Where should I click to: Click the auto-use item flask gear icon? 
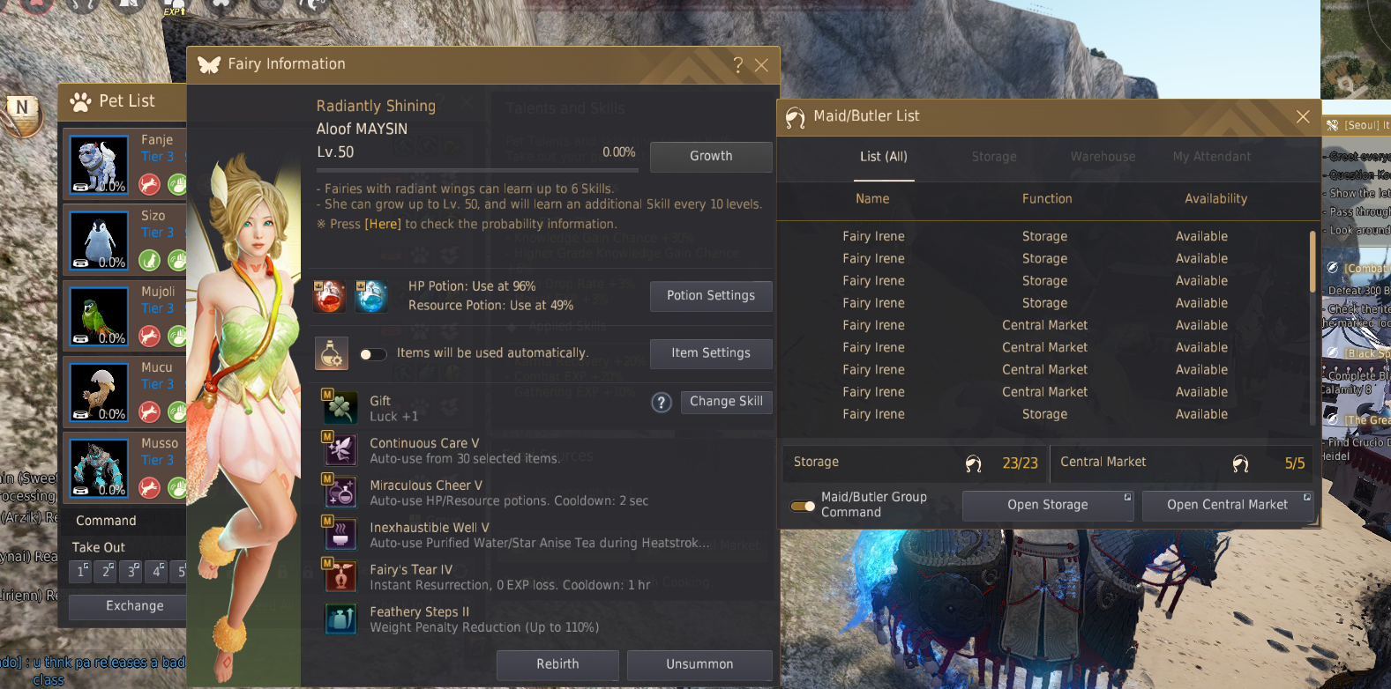tap(332, 353)
